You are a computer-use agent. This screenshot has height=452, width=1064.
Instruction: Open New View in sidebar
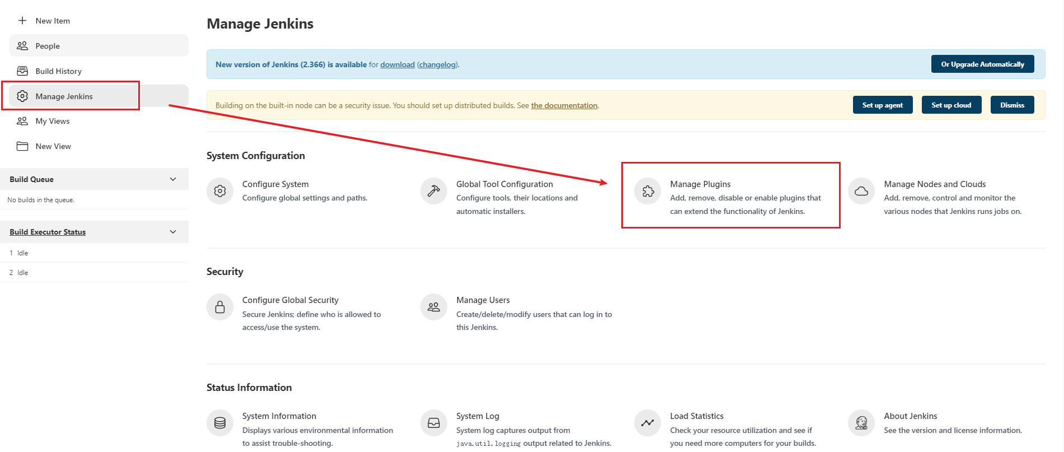[x=99, y=146]
